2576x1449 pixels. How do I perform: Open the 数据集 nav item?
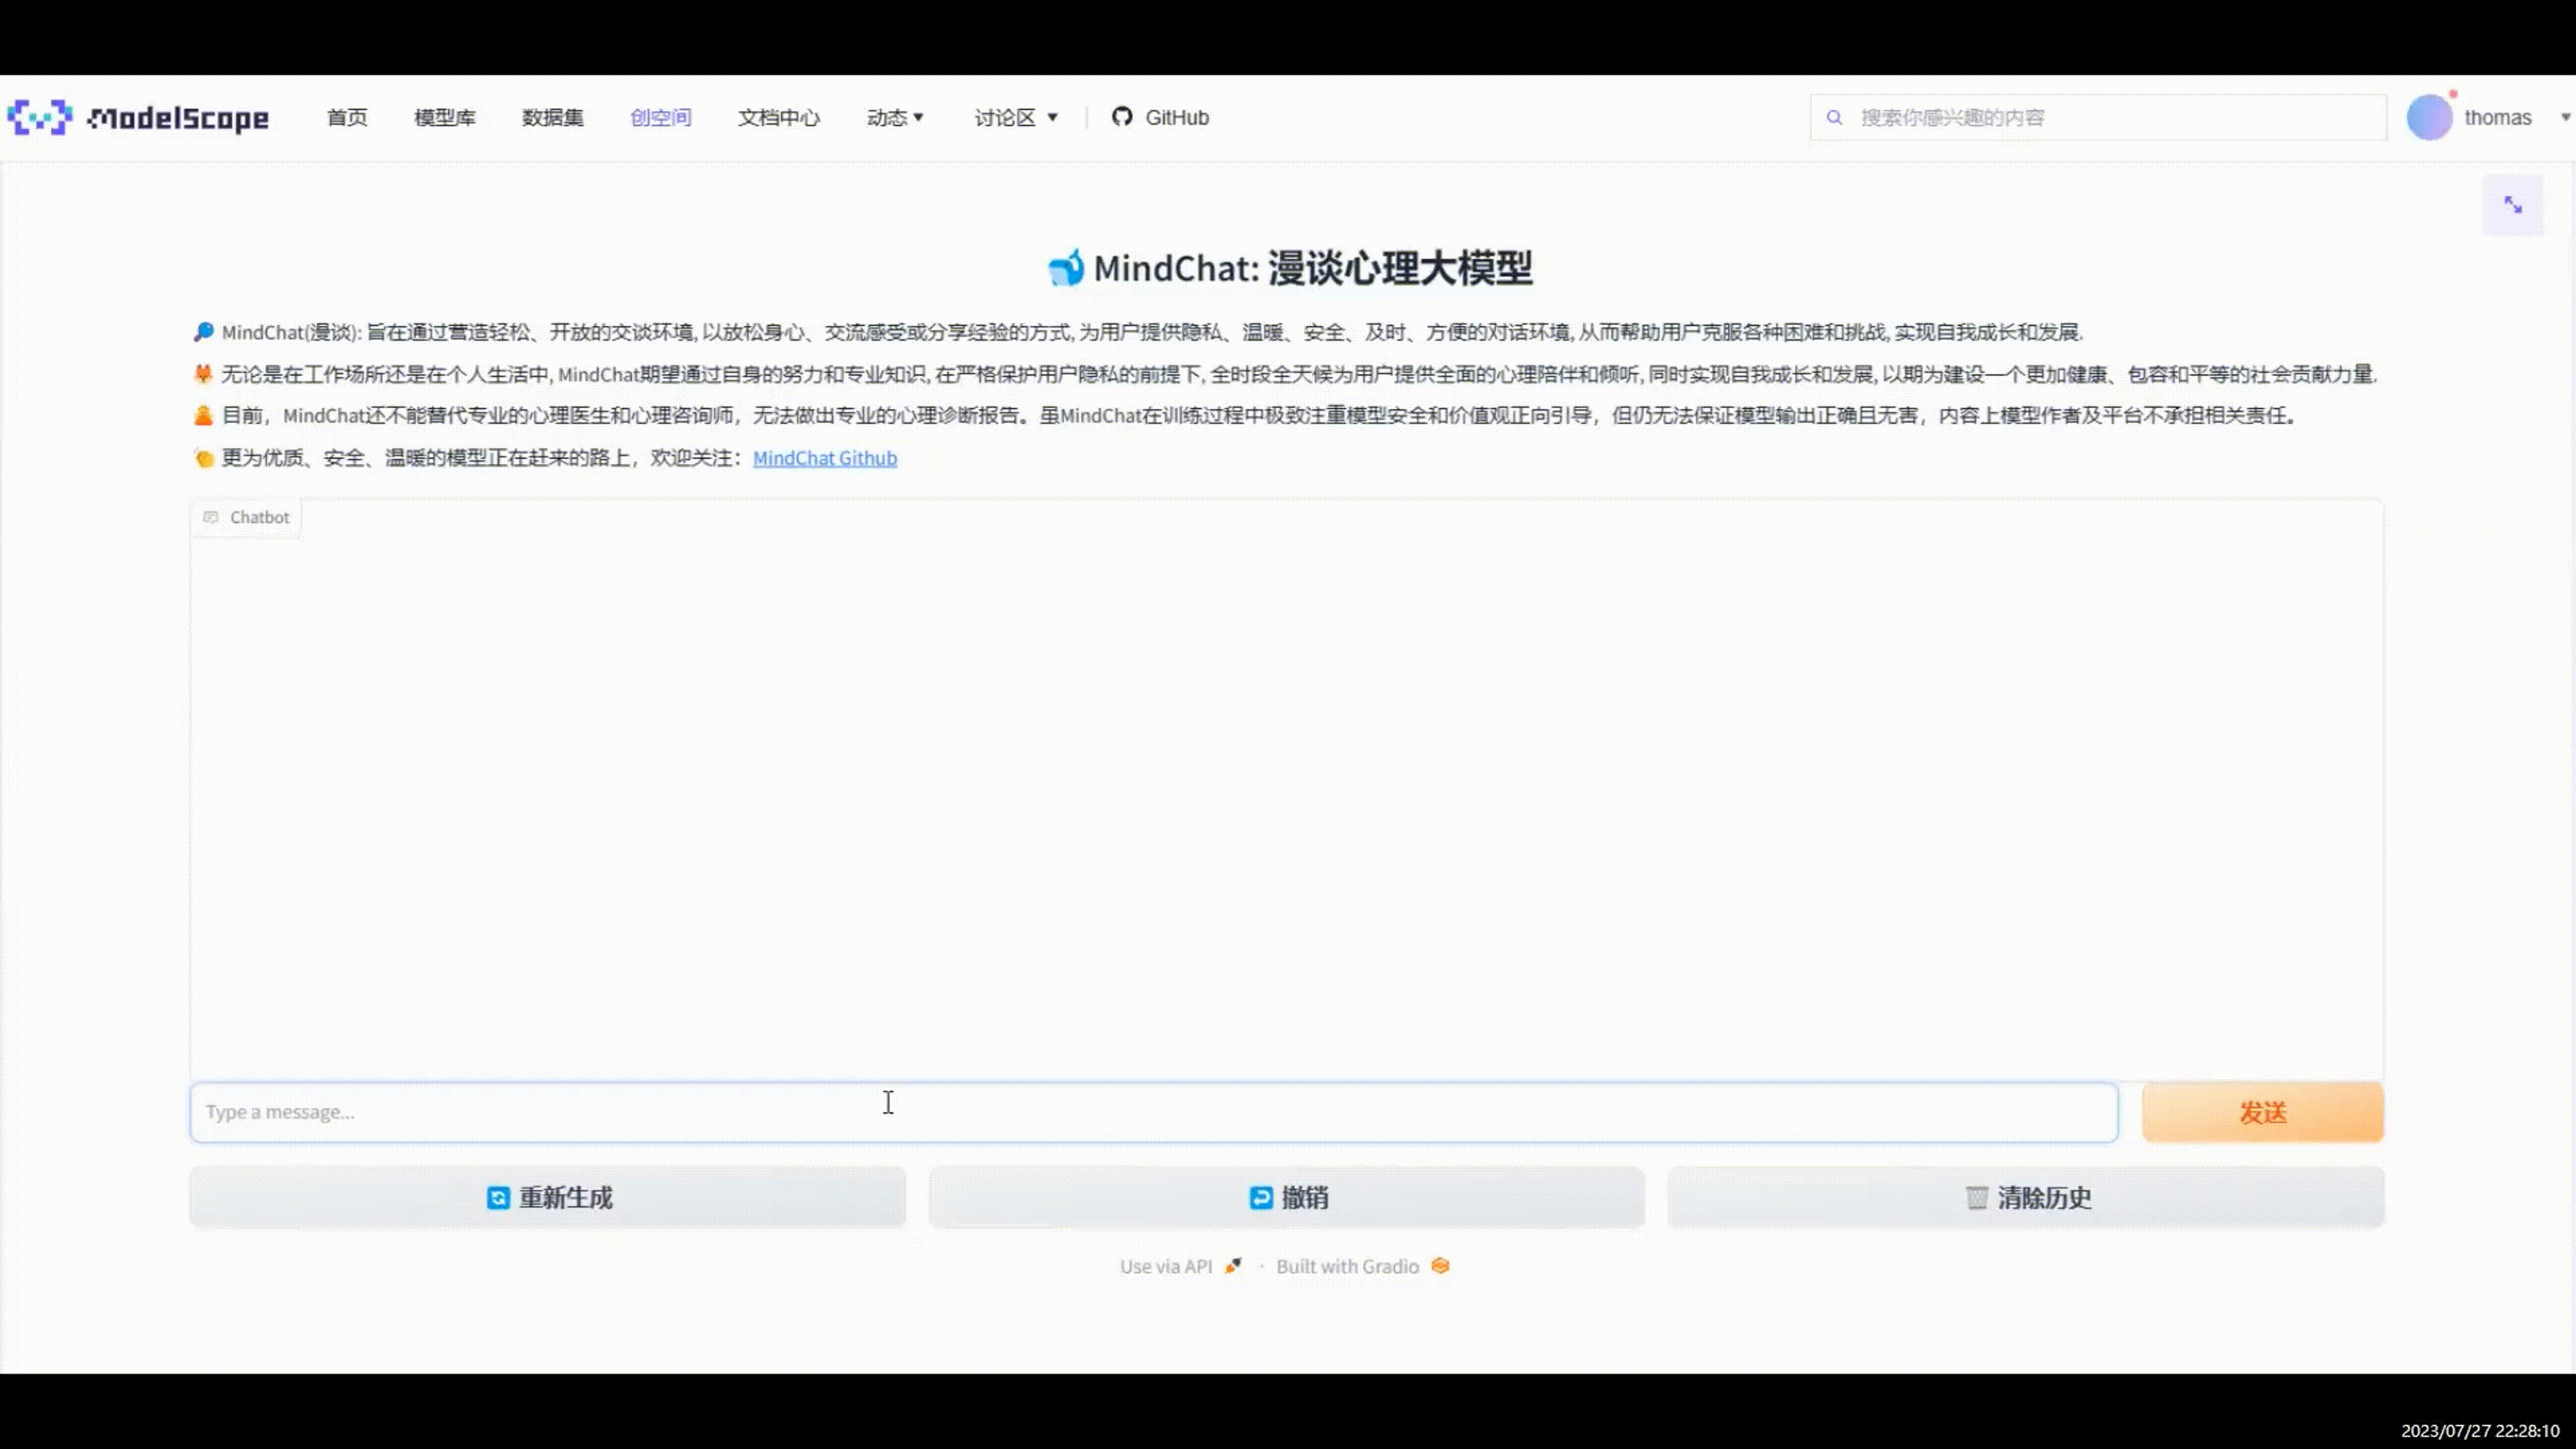(x=552, y=117)
